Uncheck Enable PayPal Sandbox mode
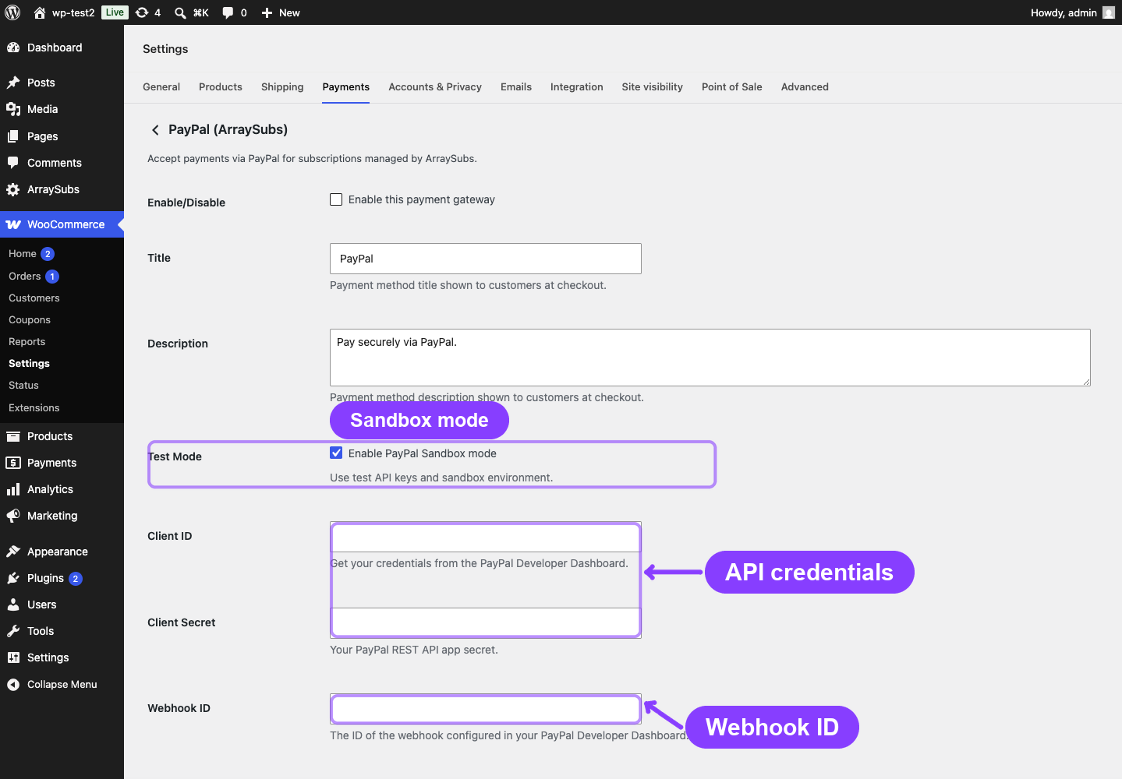This screenshot has height=779, width=1122. pyautogui.click(x=336, y=453)
